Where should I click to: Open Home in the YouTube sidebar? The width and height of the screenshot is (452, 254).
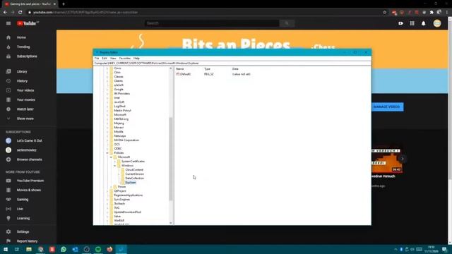pos(21,37)
